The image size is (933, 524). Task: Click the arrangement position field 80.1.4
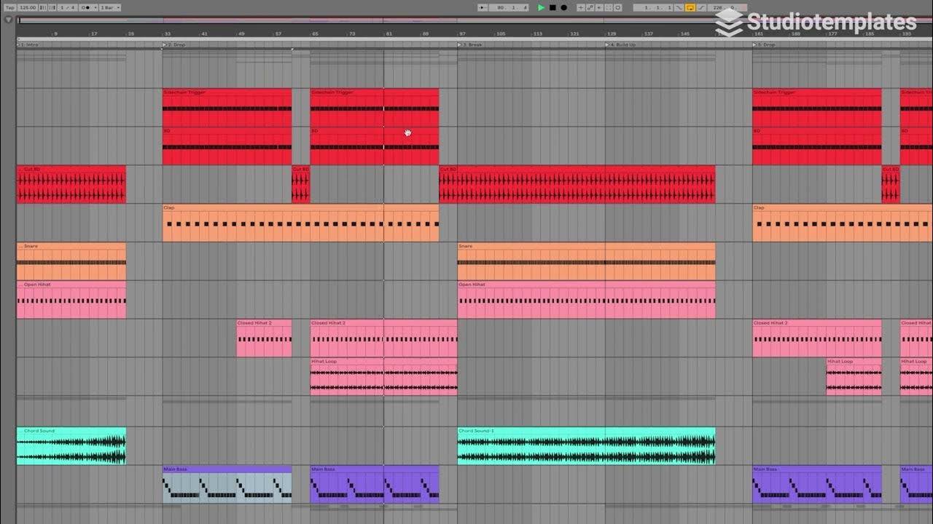509,7
